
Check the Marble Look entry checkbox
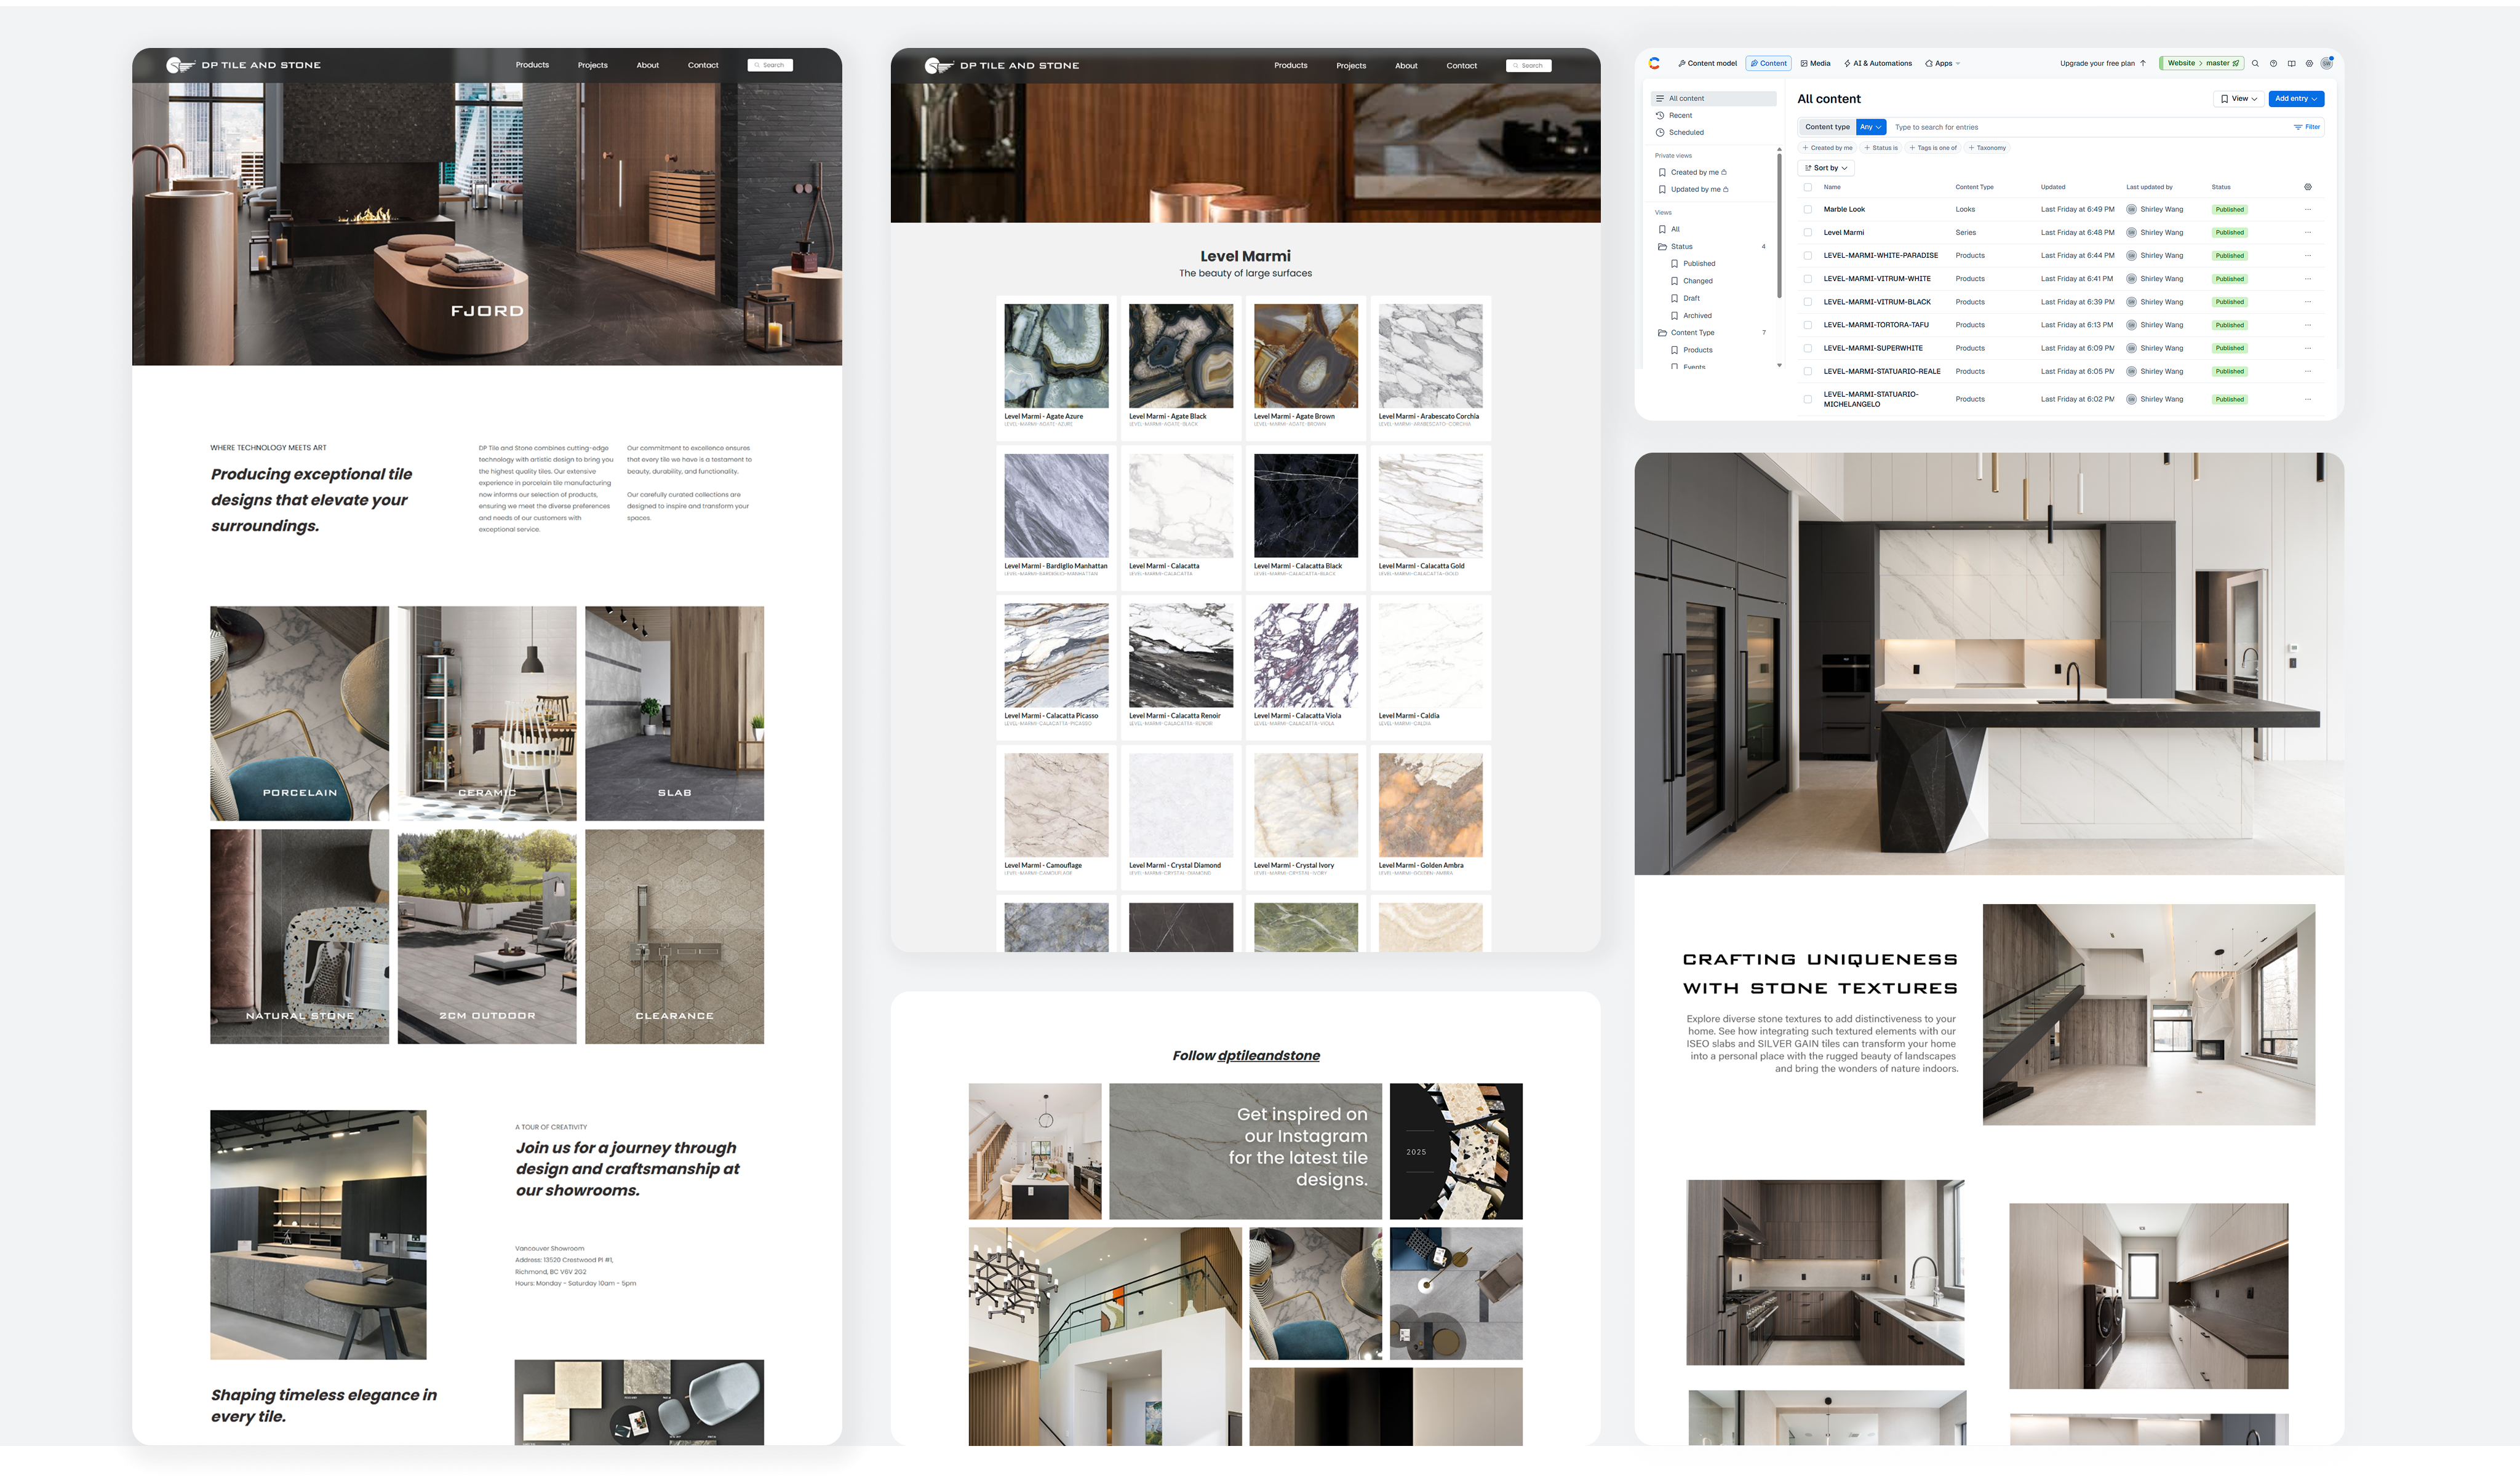(1807, 210)
